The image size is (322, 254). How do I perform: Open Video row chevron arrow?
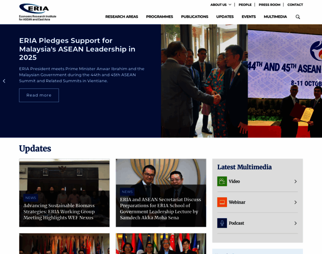[x=295, y=181]
